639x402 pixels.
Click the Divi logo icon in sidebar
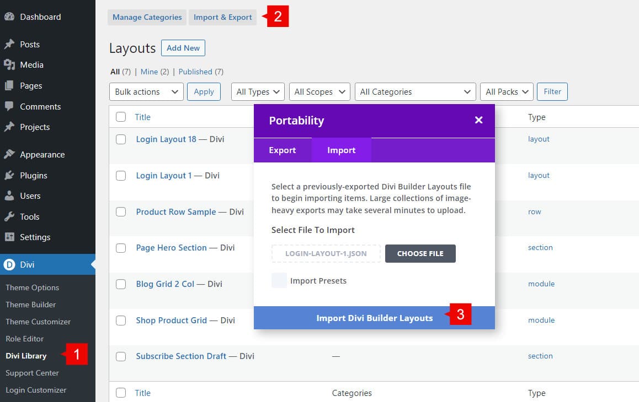coord(9,265)
